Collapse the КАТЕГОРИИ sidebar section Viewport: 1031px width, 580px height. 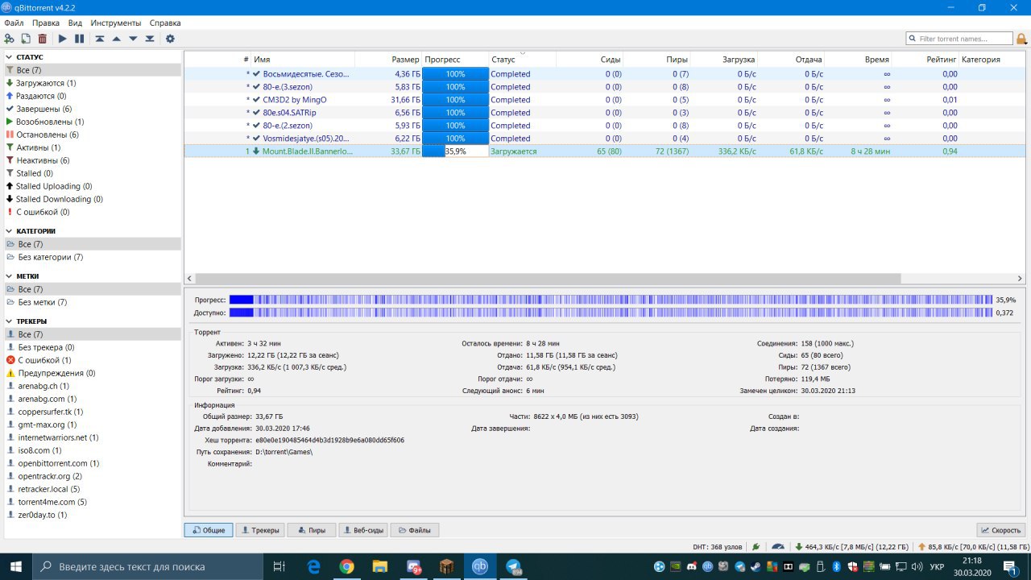tap(9, 231)
